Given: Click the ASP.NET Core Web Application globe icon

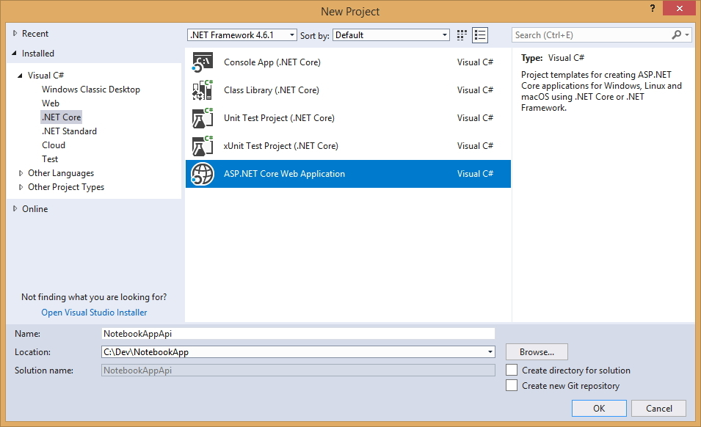Looking at the screenshot, I should coord(203,174).
